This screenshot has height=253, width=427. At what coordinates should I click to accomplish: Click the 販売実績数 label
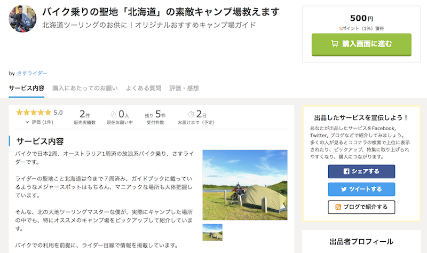pyautogui.click(x=85, y=123)
